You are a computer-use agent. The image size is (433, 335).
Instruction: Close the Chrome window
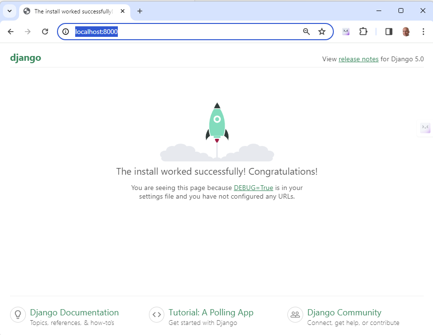tap(423, 11)
